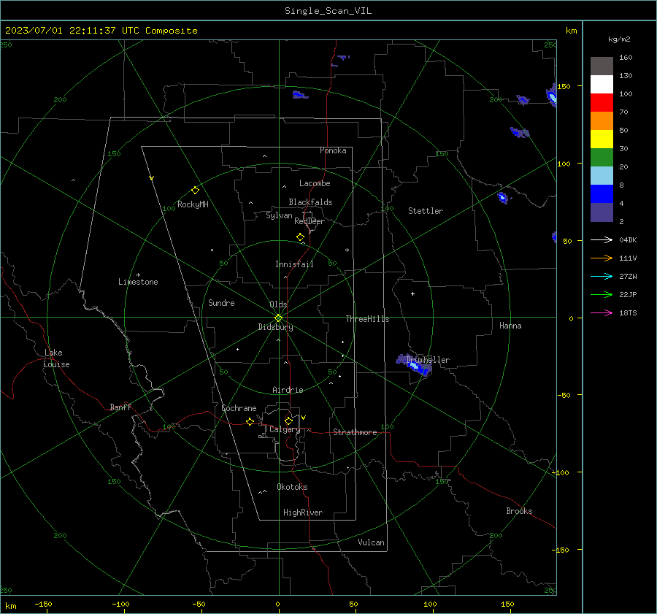This screenshot has height=614, width=657.
Task: Click the Stettler label
Action: (x=426, y=211)
